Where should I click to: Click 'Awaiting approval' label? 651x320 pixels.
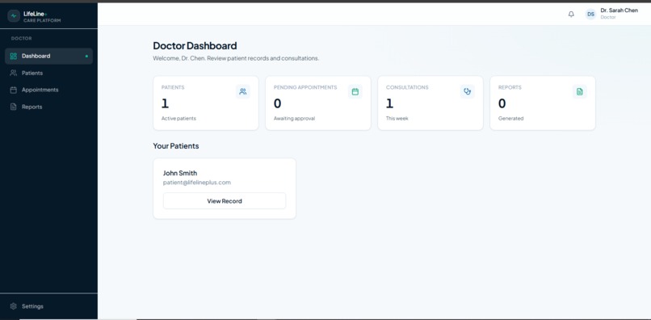[294, 119]
